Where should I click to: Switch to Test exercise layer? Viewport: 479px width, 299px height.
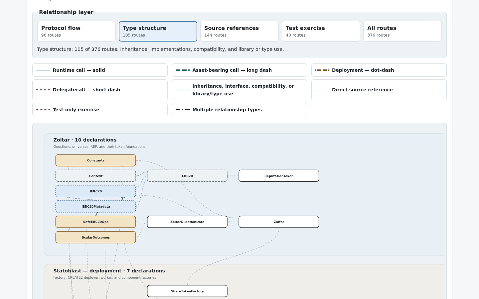(x=321, y=31)
